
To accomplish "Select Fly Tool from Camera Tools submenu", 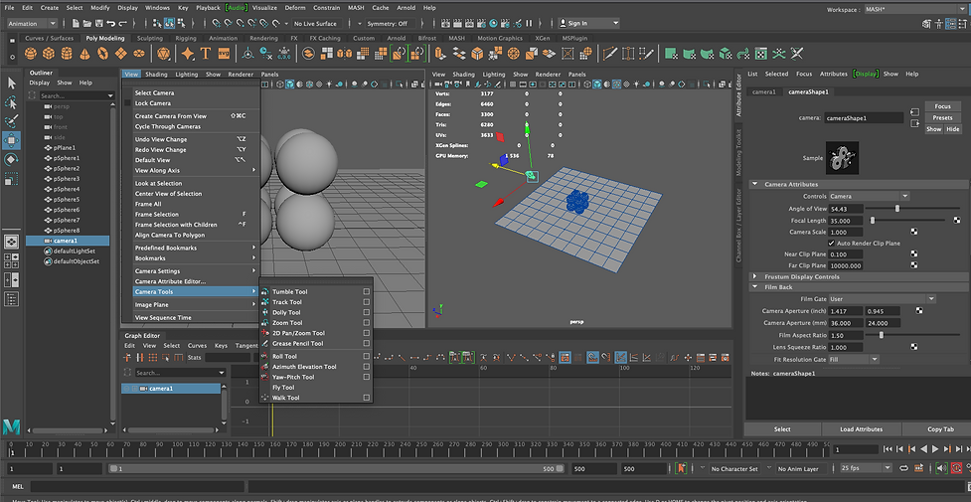I will tap(283, 388).
